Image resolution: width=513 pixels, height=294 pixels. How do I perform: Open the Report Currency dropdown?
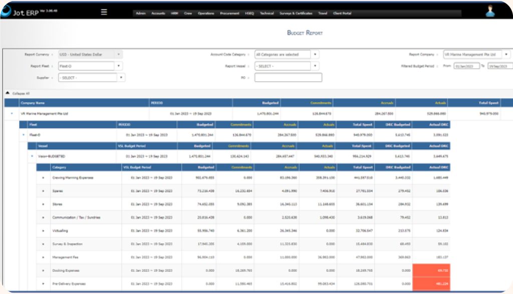click(90, 54)
